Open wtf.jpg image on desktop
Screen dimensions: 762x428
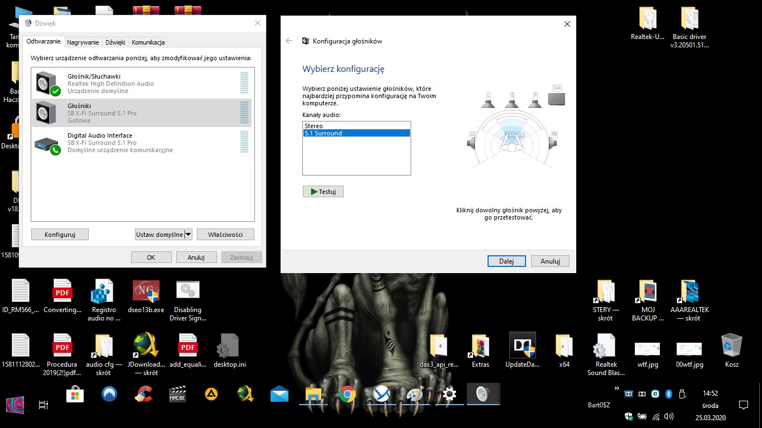(x=648, y=354)
